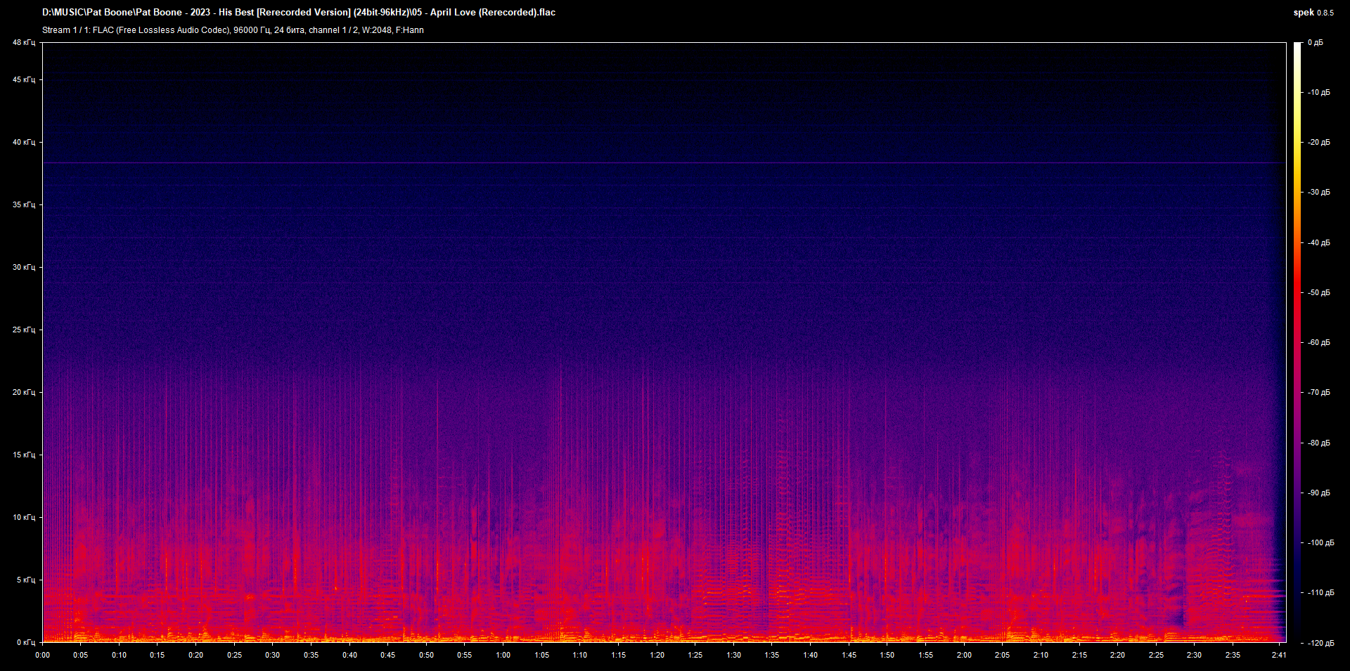Screen dimensions: 1350x671
Task: Click the FLAC stream info line
Action: click(233, 30)
